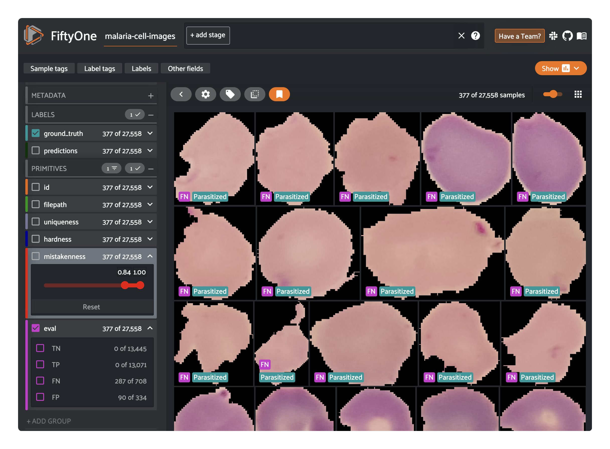Click the orange bookmark save view icon
This screenshot has height=449, width=610.
click(279, 94)
